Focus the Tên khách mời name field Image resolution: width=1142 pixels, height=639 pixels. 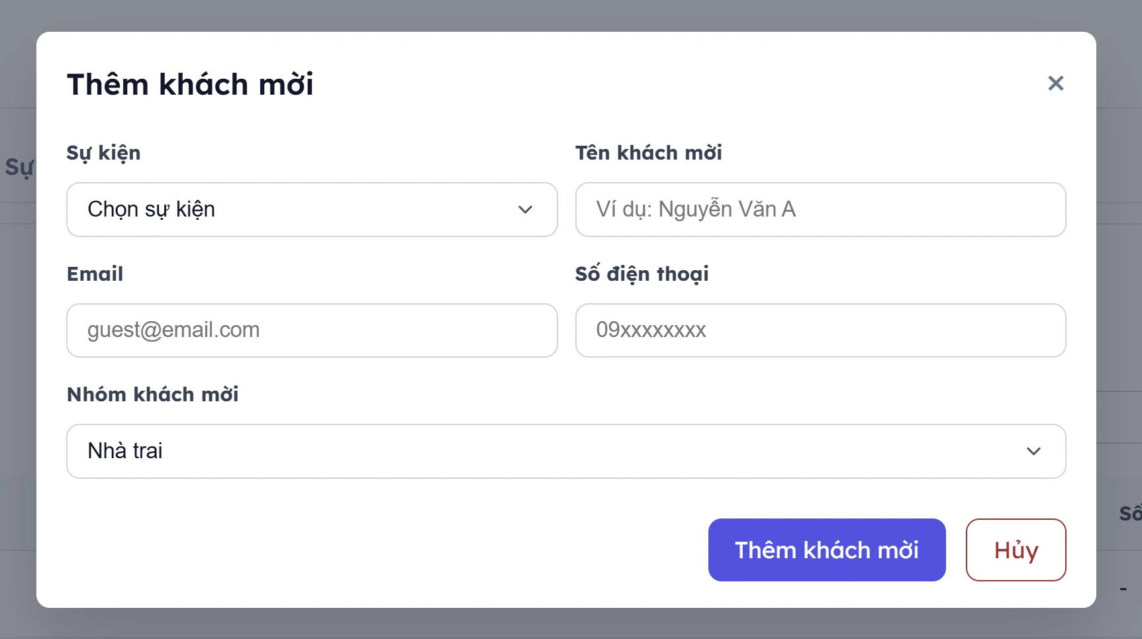click(x=820, y=210)
